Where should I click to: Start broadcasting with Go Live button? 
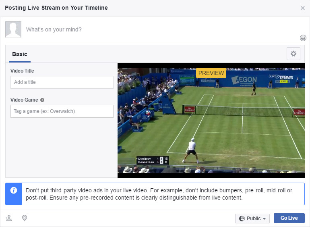pos(289,218)
